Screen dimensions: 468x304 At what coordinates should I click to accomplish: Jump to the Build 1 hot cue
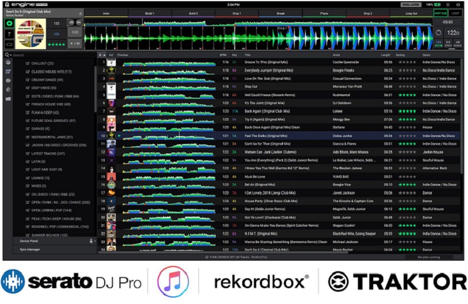(150, 13)
